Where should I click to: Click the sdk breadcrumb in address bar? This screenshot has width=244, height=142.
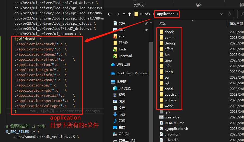coord(147,14)
